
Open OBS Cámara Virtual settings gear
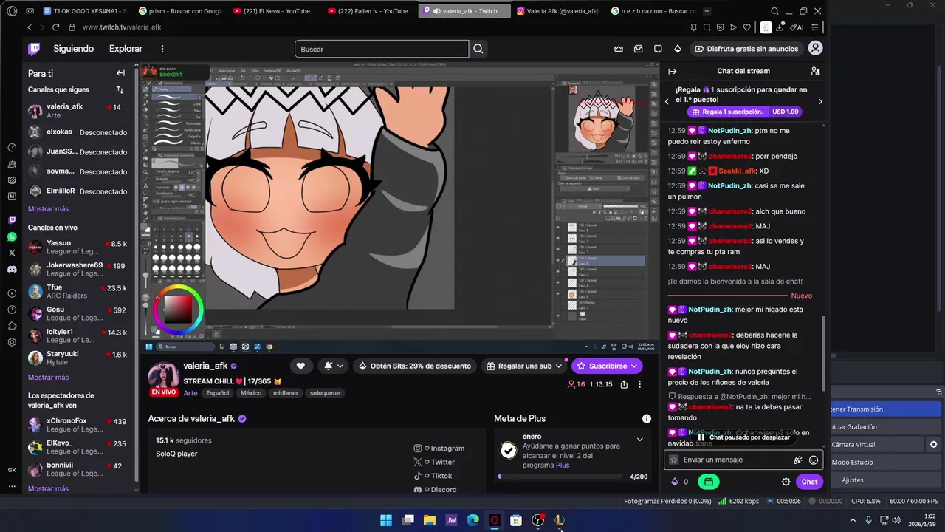pyautogui.click(x=933, y=444)
